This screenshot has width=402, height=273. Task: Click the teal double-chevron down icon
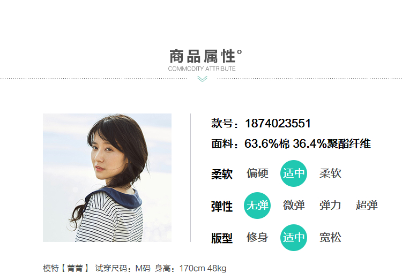pyautogui.click(x=202, y=79)
